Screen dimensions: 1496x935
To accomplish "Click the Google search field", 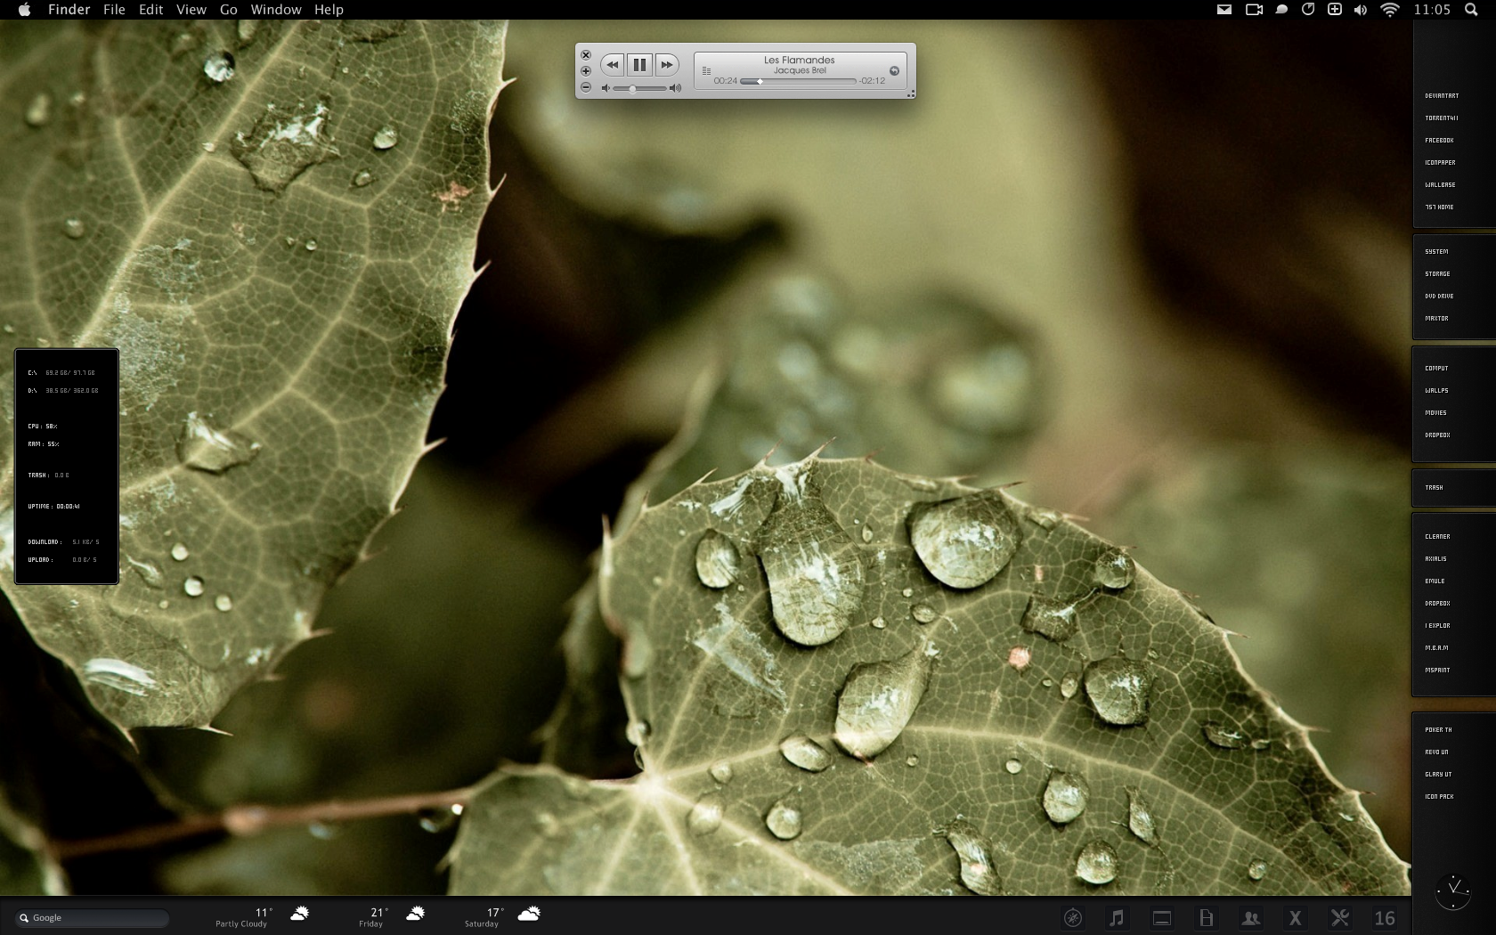I will point(93,918).
